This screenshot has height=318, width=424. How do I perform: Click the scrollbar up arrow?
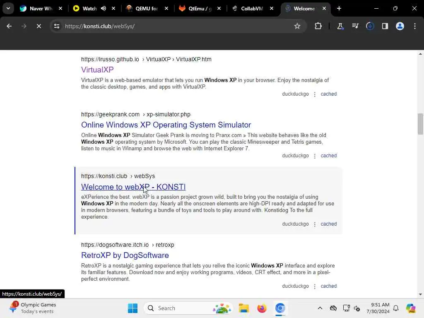click(420, 54)
